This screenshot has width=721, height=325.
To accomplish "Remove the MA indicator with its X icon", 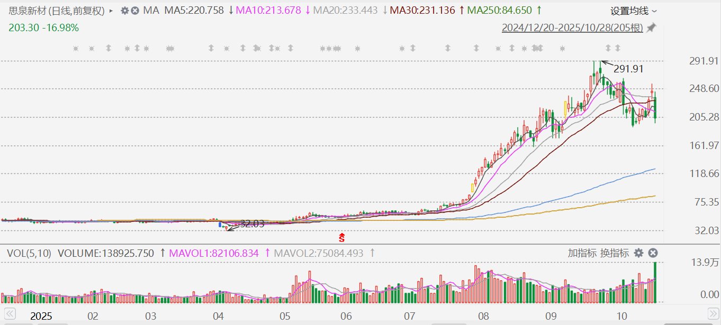I will (x=135, y=11).
